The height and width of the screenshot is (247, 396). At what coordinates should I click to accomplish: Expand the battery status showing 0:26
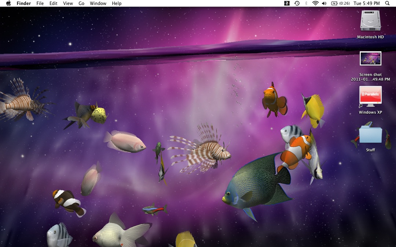point(340,3)
